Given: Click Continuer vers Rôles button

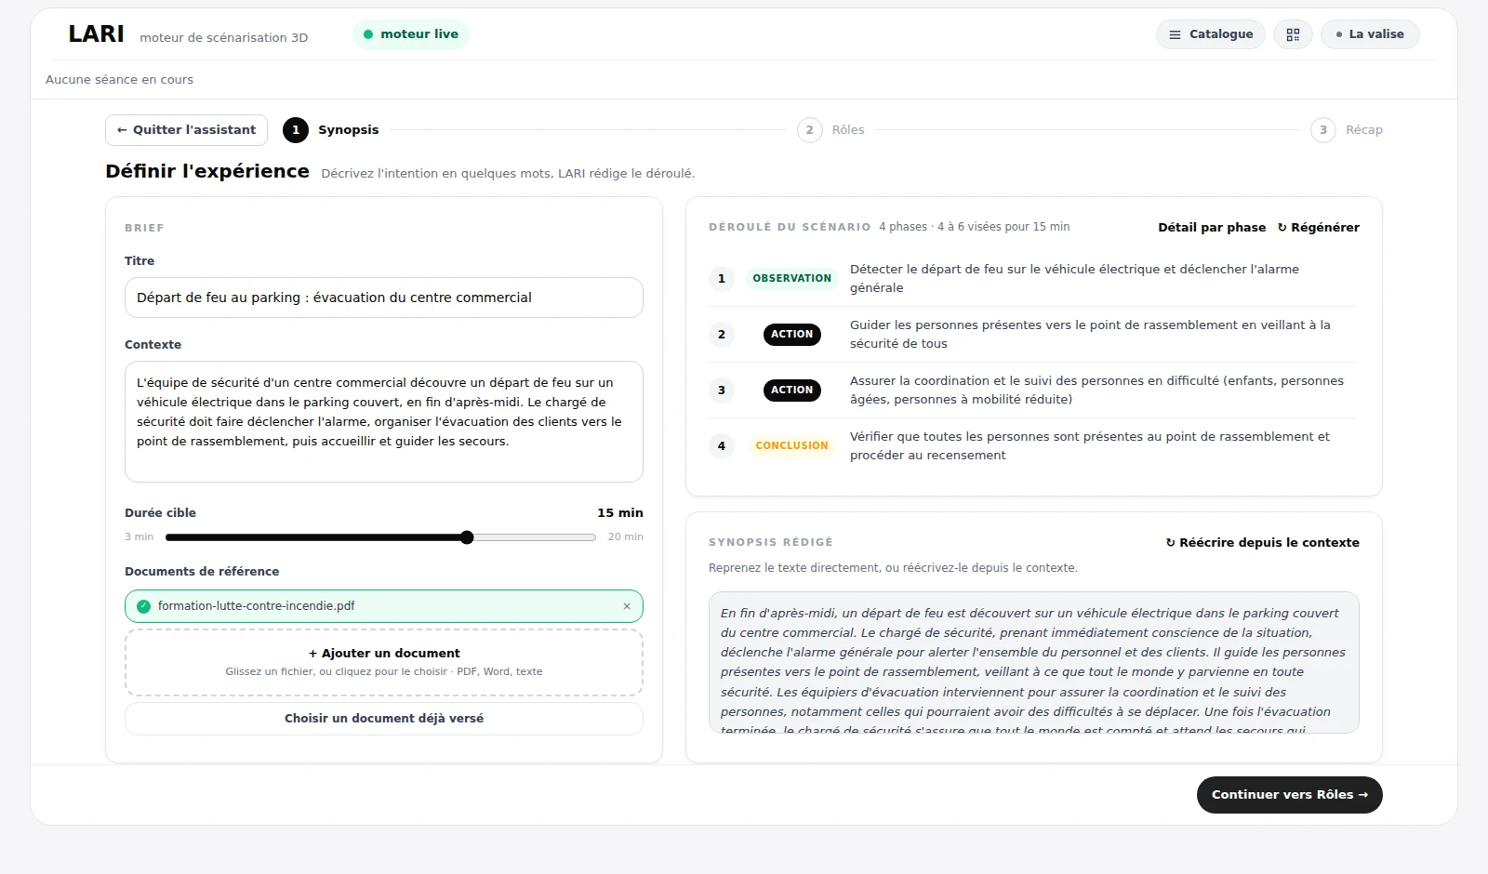Looking at the screenshot, I should [1289, 795].
